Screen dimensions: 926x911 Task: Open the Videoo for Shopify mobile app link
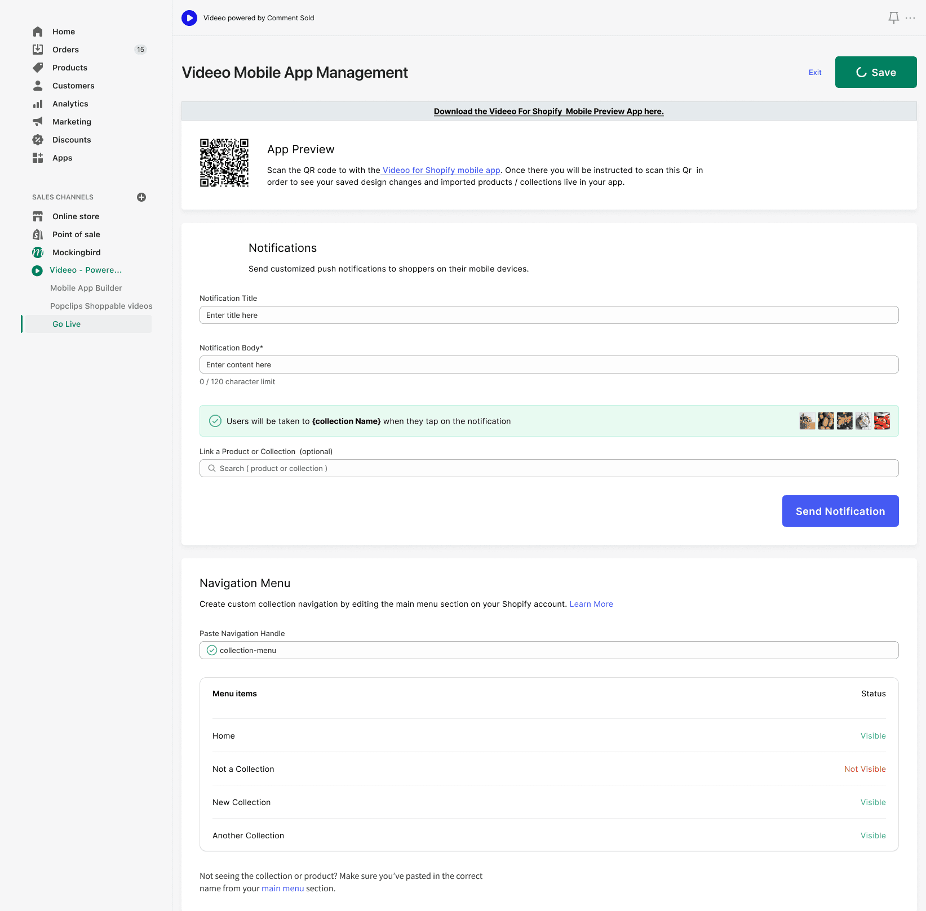(441, 170)
